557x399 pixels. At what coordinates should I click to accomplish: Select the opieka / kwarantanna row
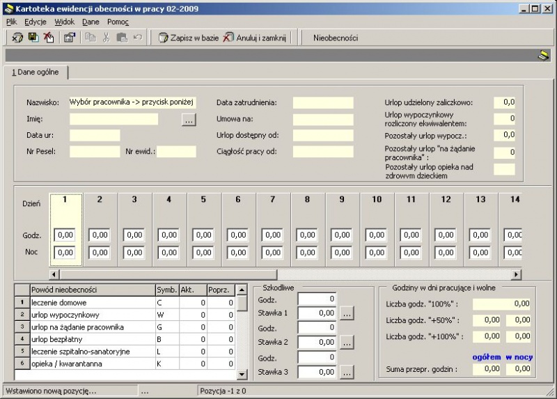click(x=125, y=363)
